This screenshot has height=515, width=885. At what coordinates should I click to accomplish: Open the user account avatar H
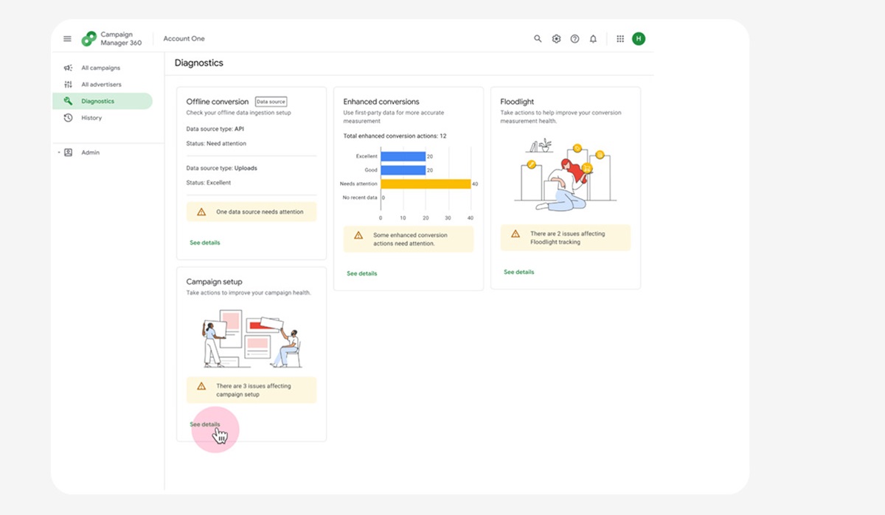coord(638,39)
